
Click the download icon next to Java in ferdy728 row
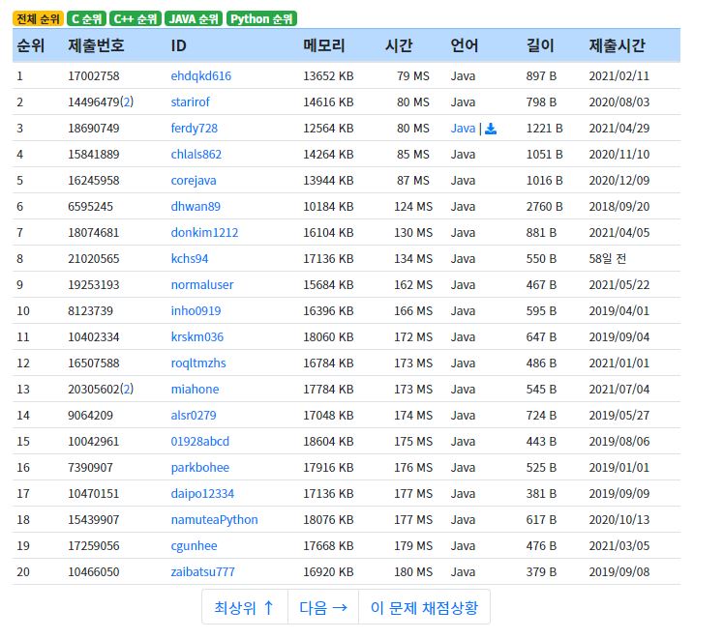491,129
